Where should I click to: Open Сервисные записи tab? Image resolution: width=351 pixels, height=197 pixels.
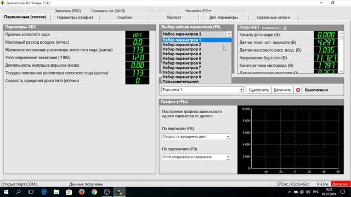click(x=273, y=18)
